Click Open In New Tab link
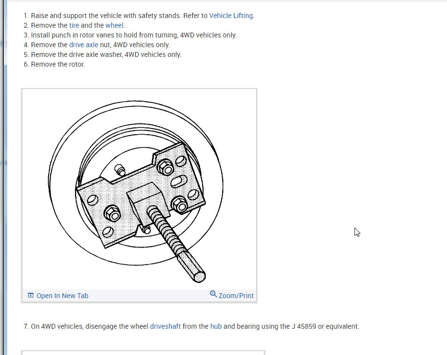447x355 pixels. coord(62,296)
